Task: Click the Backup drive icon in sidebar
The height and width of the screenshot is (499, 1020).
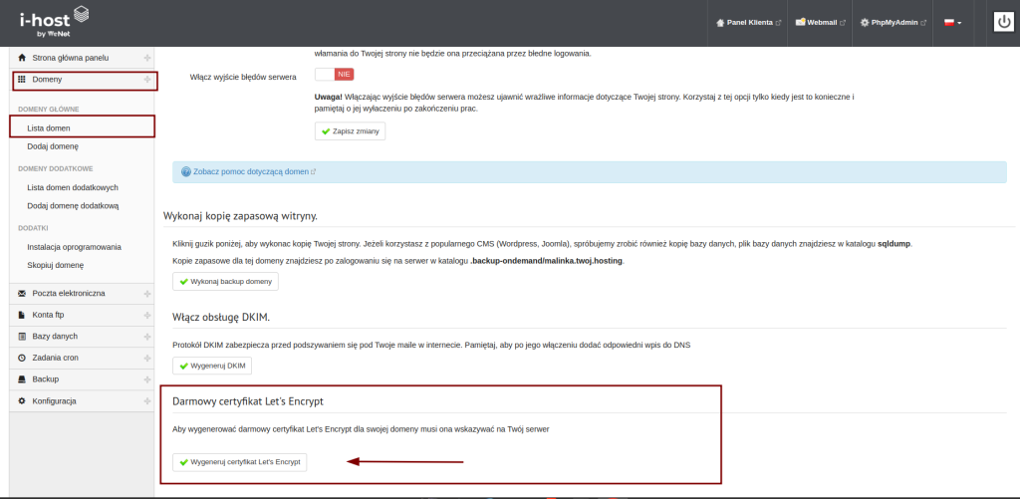Action: [x=22, y=379]
